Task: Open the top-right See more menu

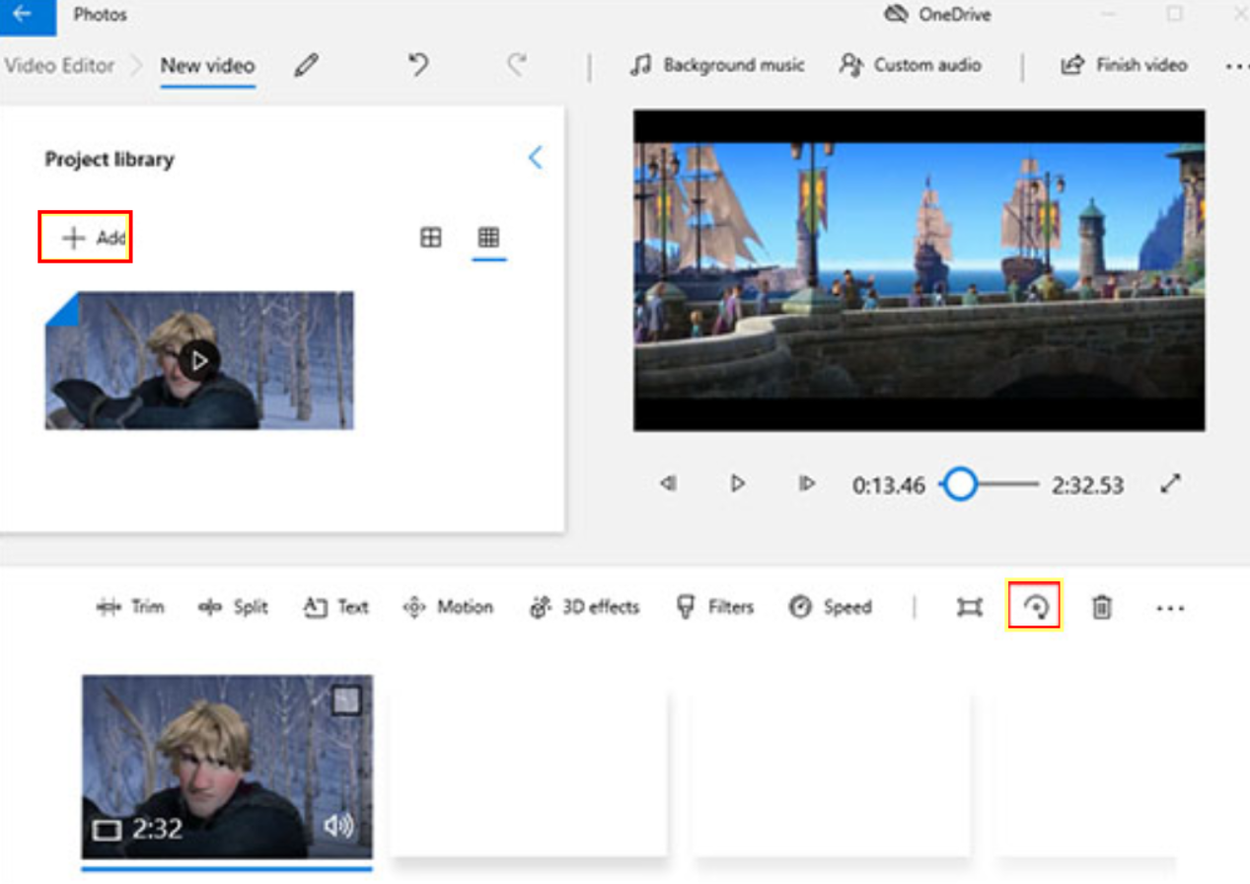Action: pyautogui.click(x=1235, y=66)
